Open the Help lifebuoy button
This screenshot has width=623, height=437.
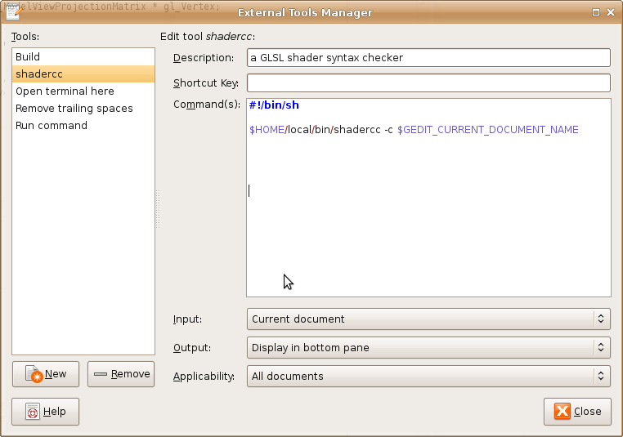pyautogui.click(x=46, y=412)
